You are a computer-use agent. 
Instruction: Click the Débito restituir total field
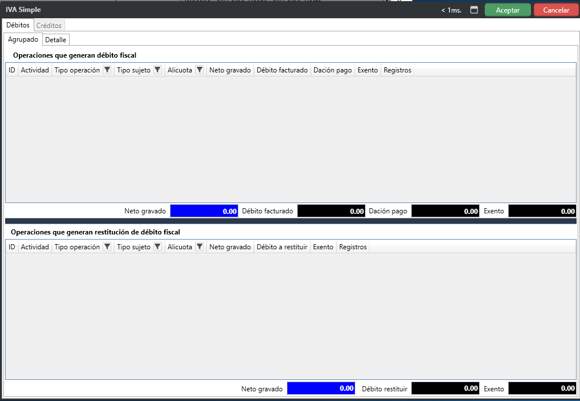coord(445,388)
